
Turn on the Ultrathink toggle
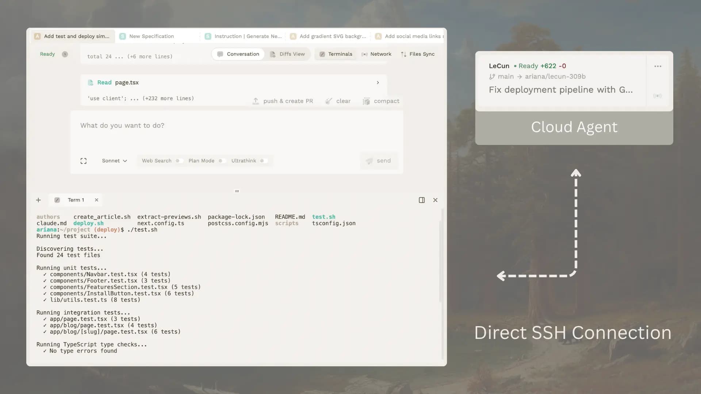264,161
